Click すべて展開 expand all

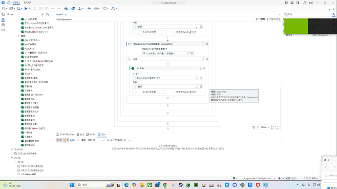tap(260, 19)
